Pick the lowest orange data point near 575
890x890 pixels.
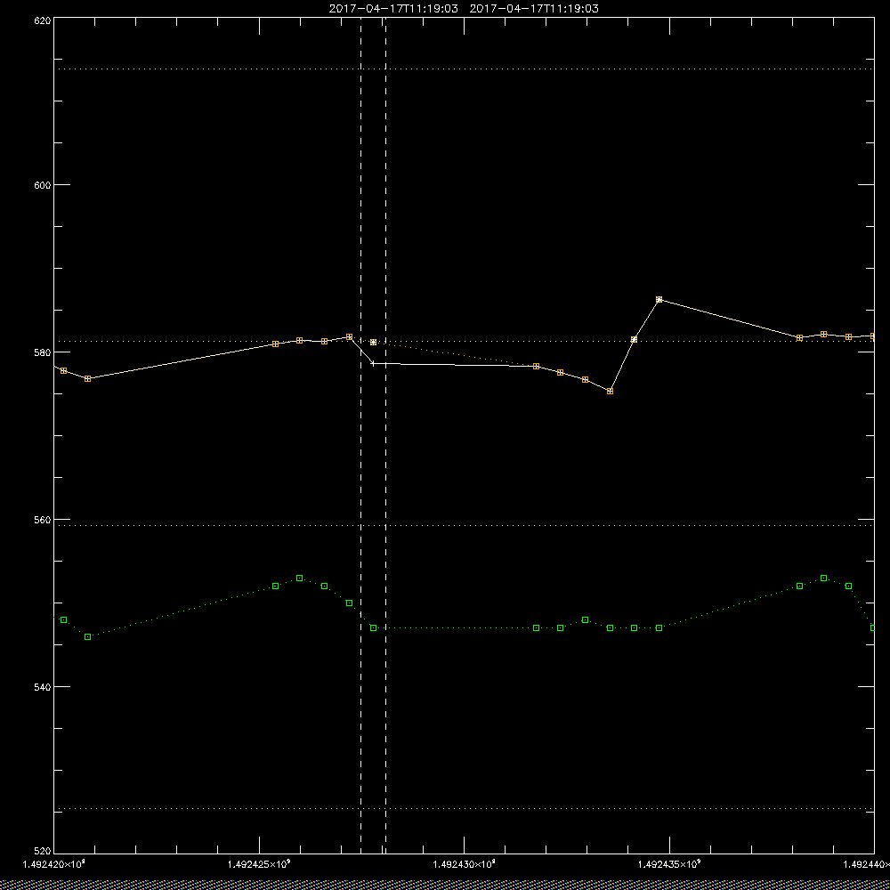coord(610,391)
